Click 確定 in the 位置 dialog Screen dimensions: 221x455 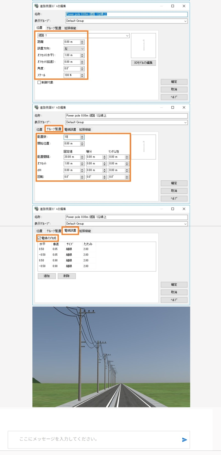click(x=174, y=82)
